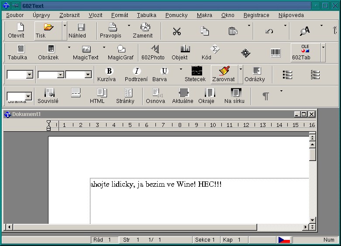Click inside the document text line
Screen dimensions: 341x246
click(x=156, y=184)
